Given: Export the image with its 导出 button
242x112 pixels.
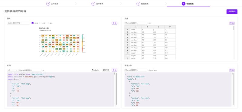Looking at the screenshot, I should [115, 23].
